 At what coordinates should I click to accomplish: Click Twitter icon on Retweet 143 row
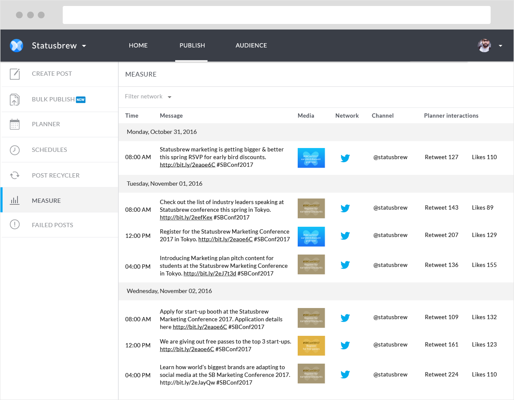pos(345,208)
